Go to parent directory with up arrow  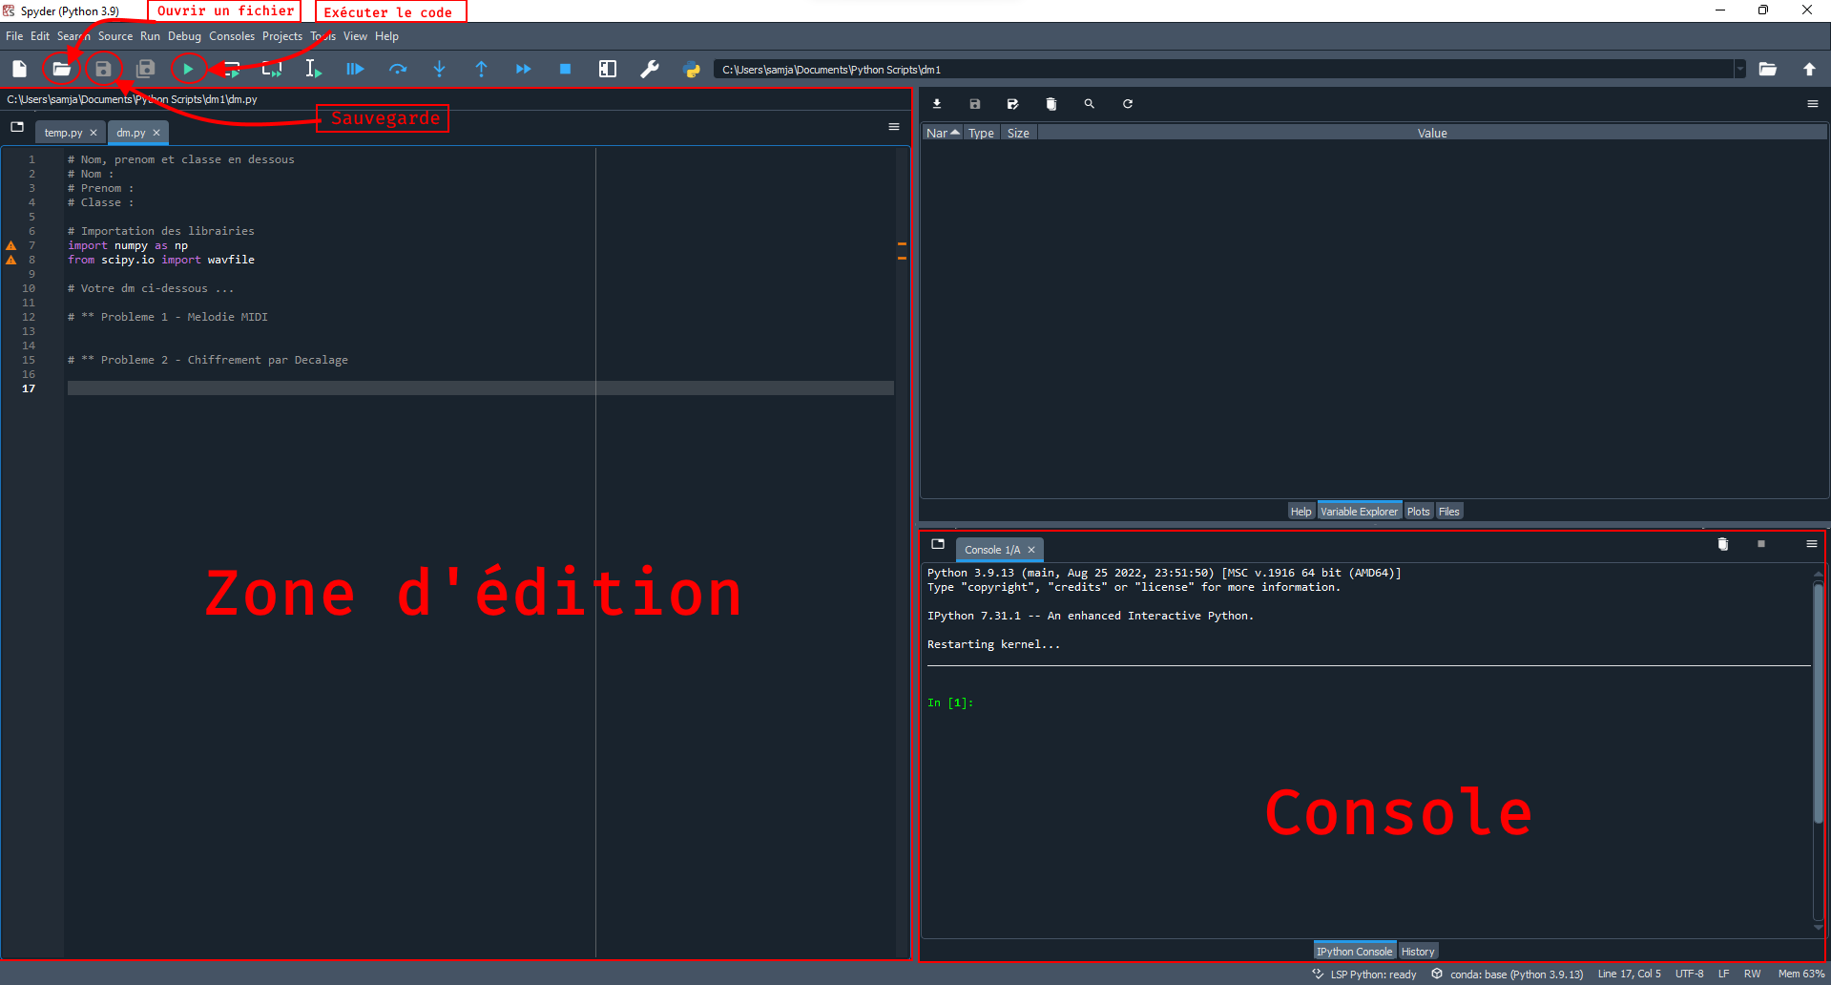(x=1809, y=69)
